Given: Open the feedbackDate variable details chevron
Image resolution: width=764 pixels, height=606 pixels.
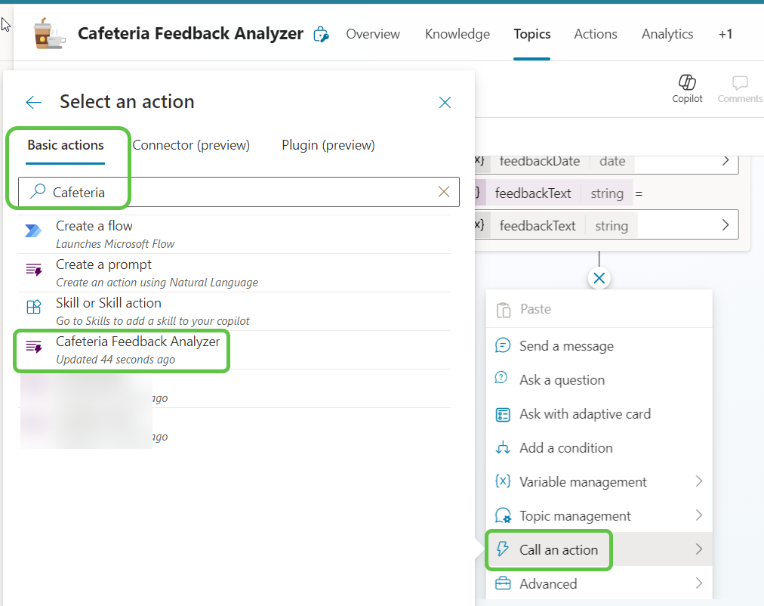Looking at the screenshot, I should (x=724, y=161).
